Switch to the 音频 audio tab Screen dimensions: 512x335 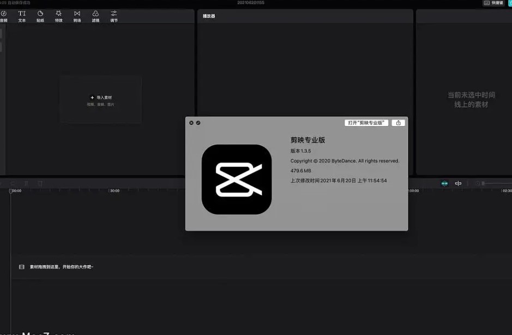pyautogui.click(x=4, y=16)
